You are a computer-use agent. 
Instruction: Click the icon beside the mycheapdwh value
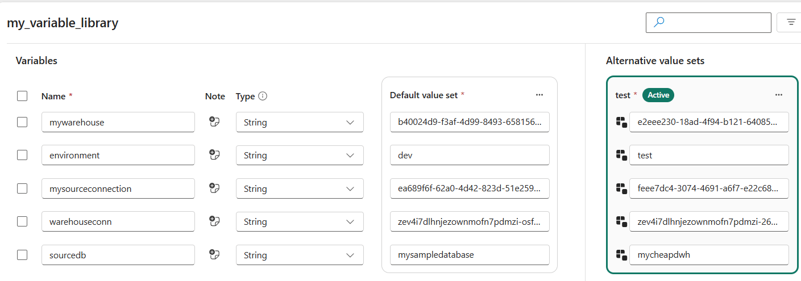tap(621, 255)
